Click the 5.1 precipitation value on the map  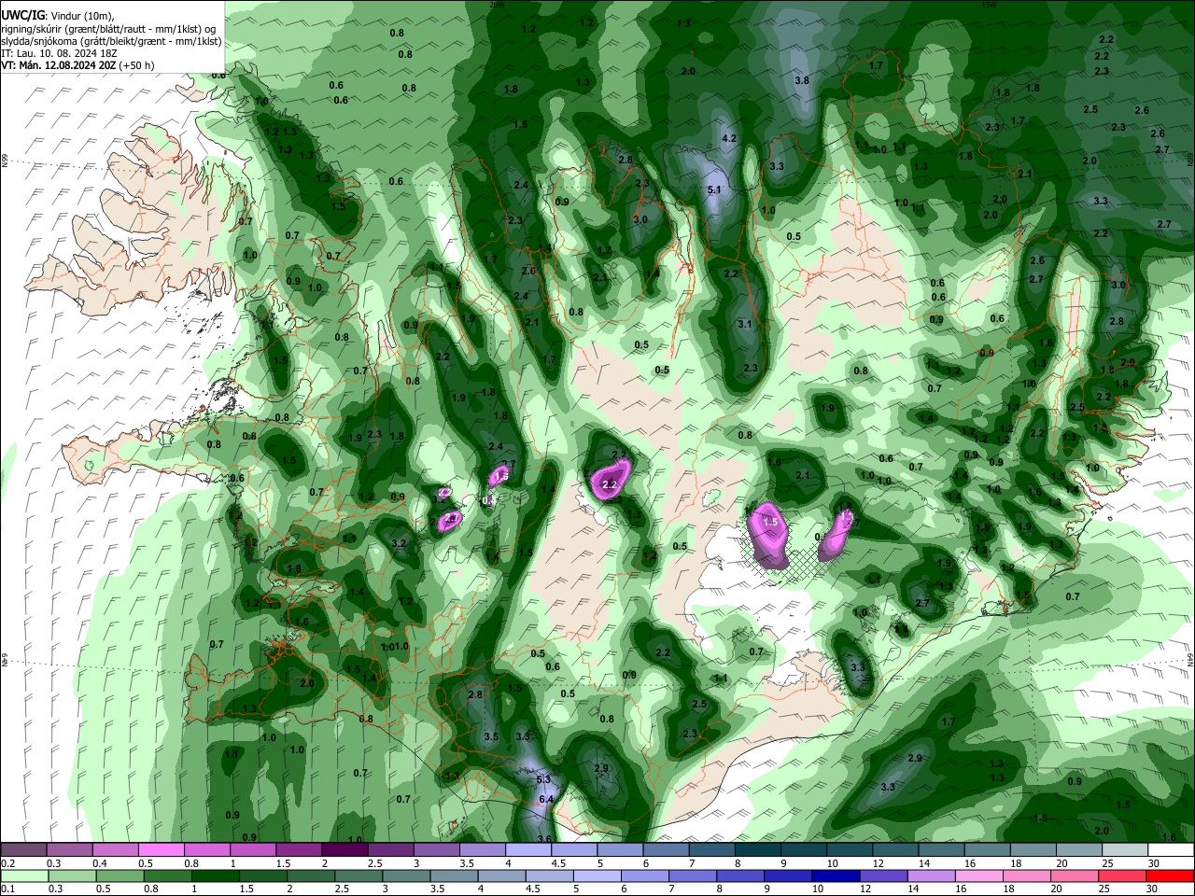pos(715,189)
